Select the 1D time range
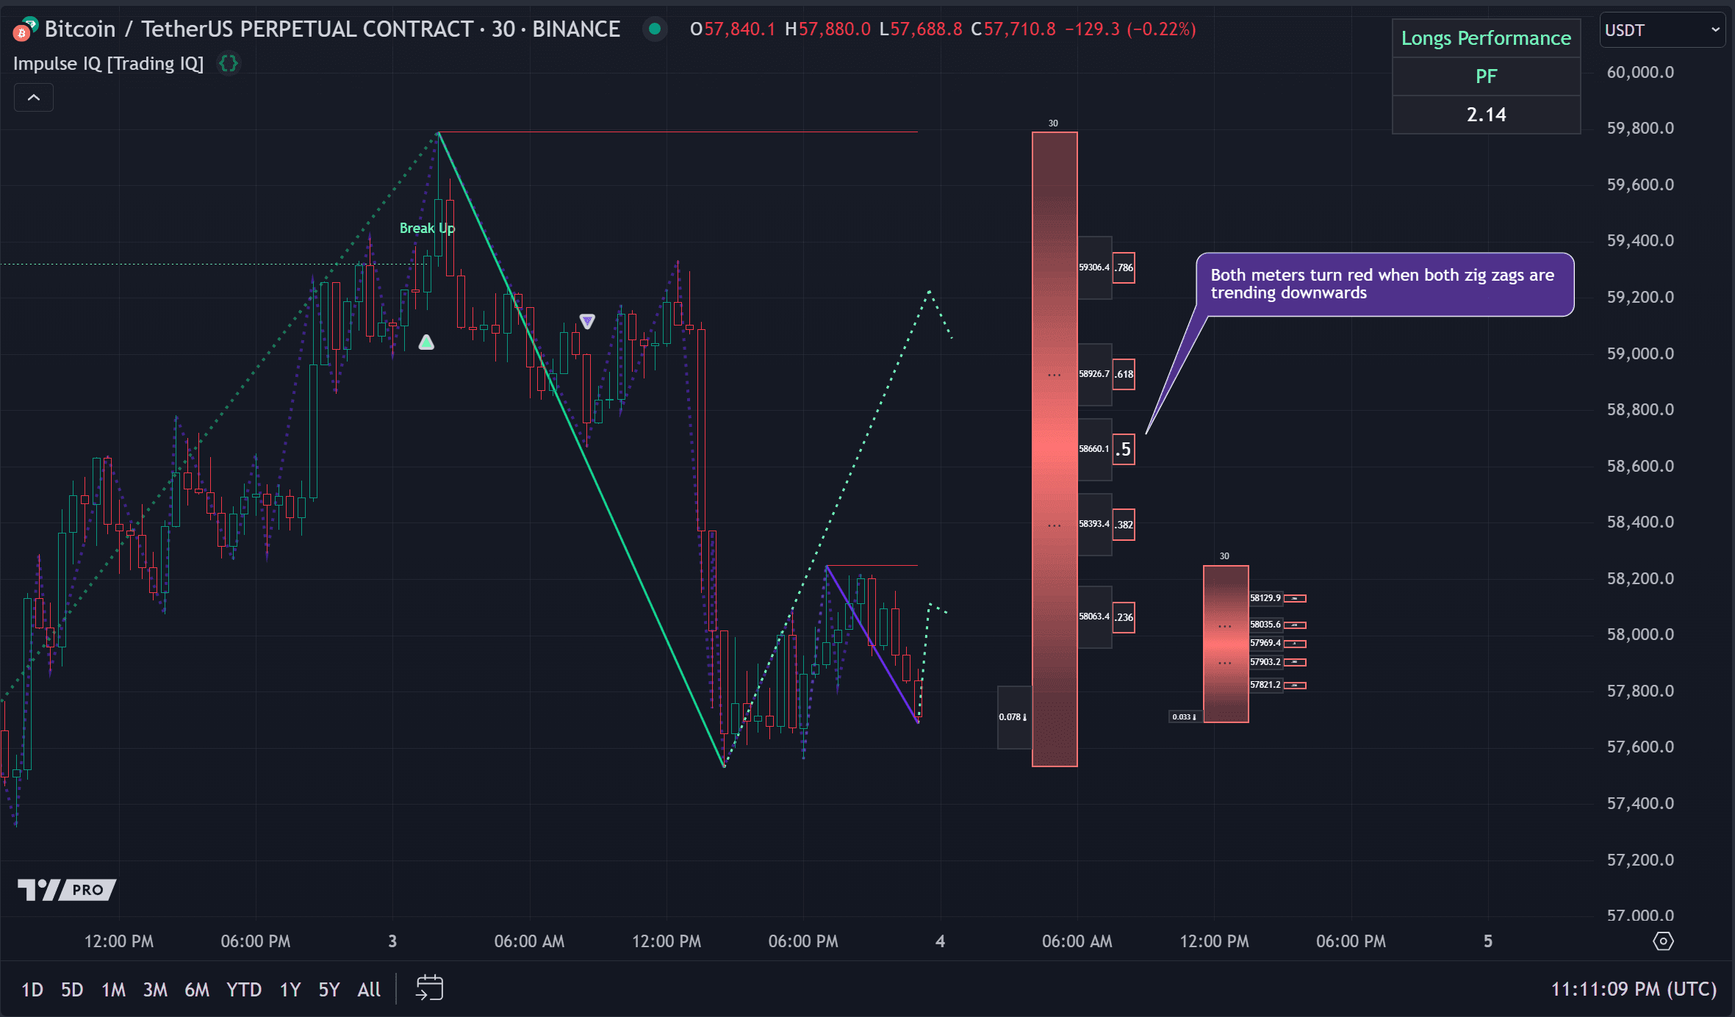The height and width of the screenshot is (1017, 1735). coord(32,990)
